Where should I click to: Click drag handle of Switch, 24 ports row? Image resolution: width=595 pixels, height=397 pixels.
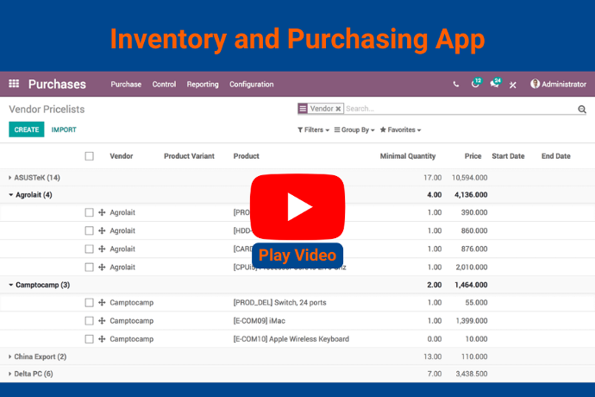(x=102, y=302)
